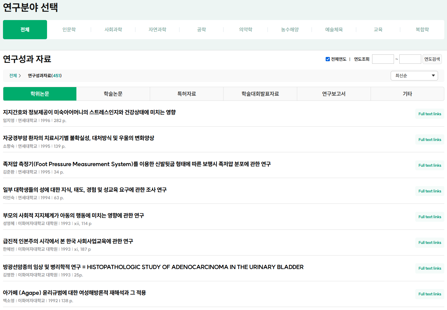Select the 기타 tab
This screenshot has width=447, height=310.
pos(407,94)
